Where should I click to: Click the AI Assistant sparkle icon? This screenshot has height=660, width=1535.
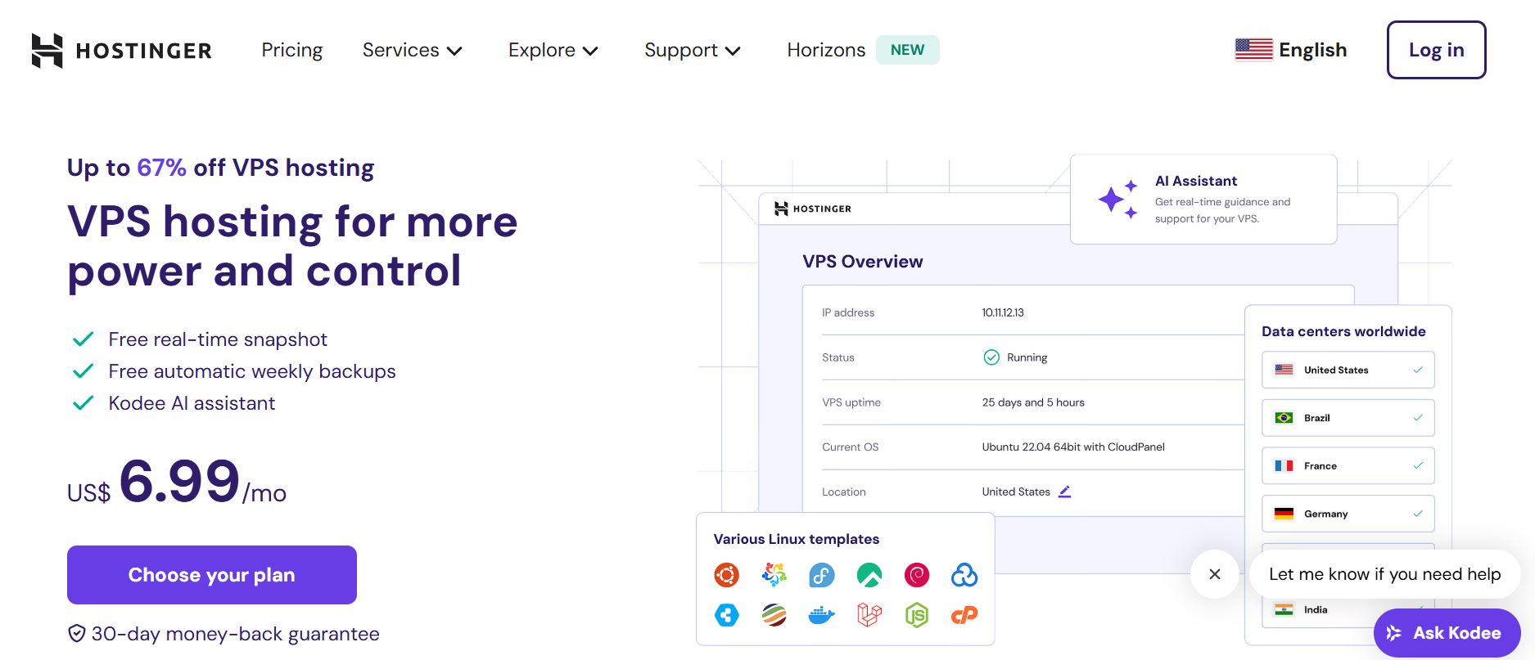1117,199
